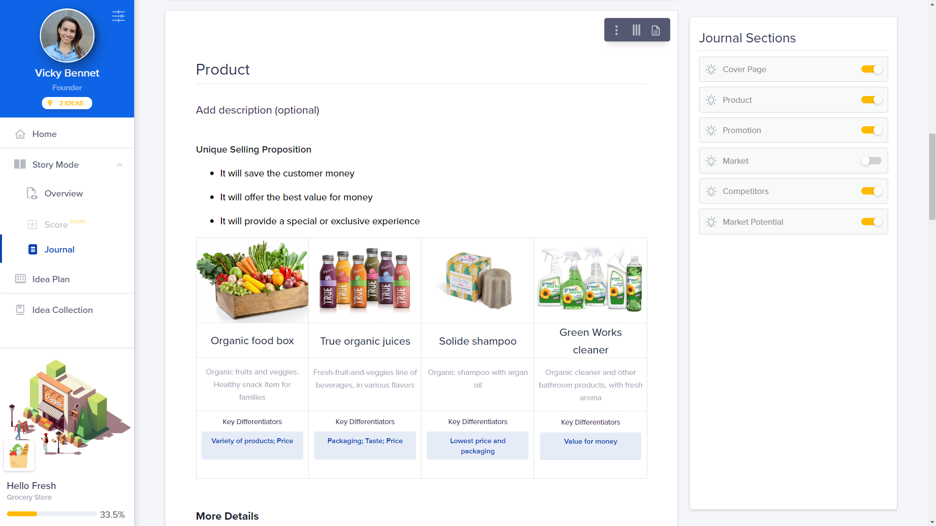Open the Idea Collection bookmark icon
This screenshot has height=526, width=936.
point(20,310)
